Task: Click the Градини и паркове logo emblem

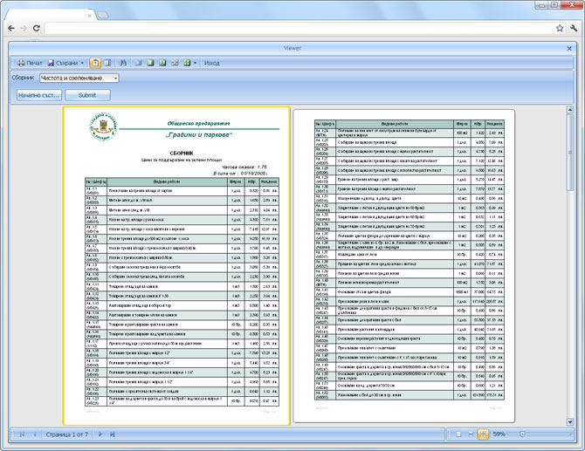Action: click(x=103, y=126)
